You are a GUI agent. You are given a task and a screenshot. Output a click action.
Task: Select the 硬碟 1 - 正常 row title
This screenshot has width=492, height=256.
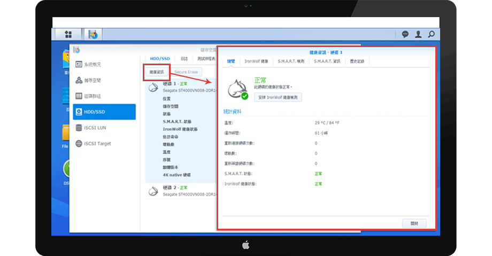[x=175, y=84]
